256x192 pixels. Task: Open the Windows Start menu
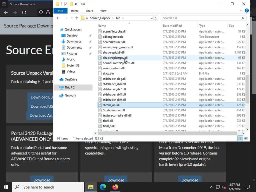6,187
